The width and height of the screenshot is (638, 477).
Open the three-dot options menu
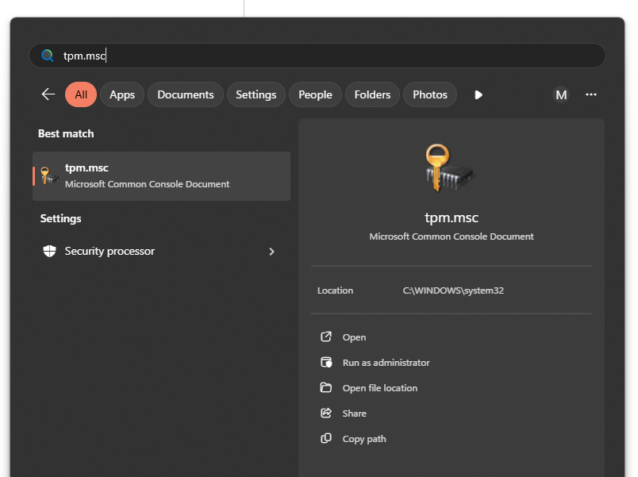(590, 94)
